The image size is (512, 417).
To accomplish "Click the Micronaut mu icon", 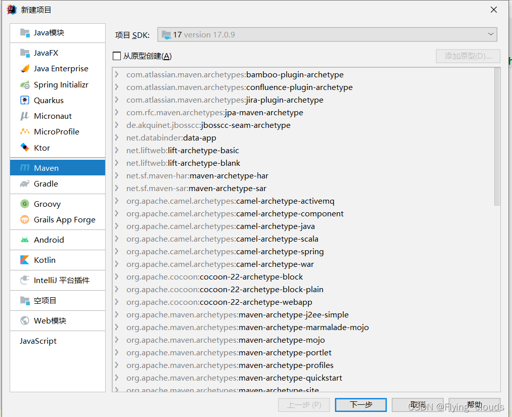I will click(x=25, y=116).
